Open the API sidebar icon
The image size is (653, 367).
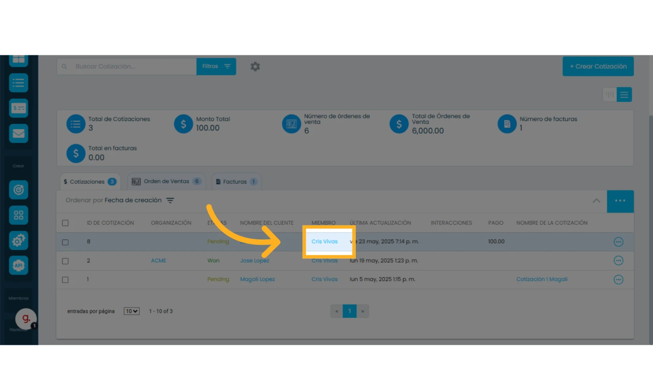coord(18,265)
